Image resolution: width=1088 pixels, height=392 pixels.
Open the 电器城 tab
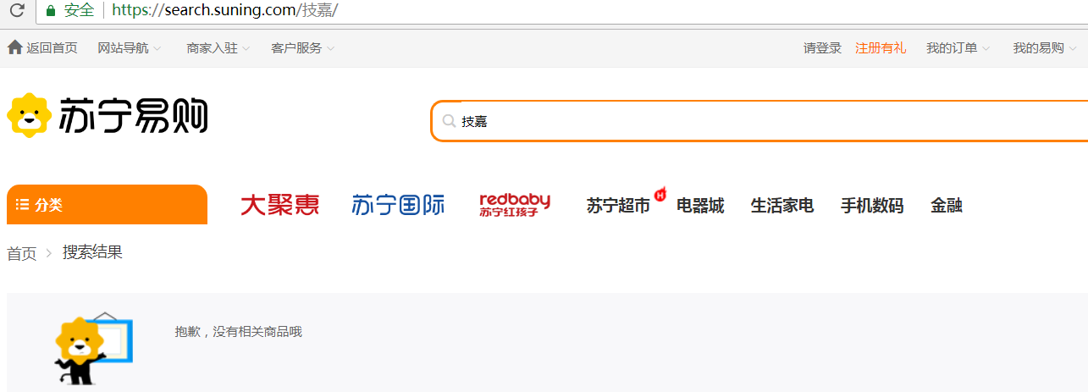click(700, 206)
